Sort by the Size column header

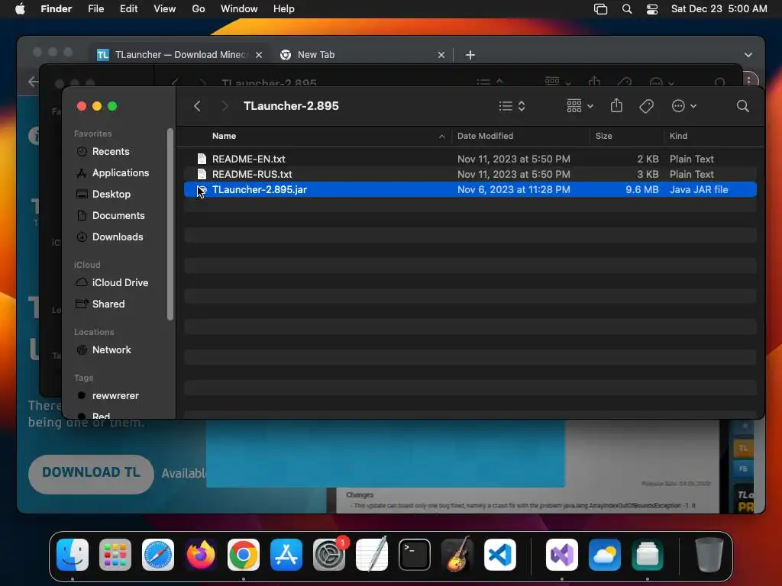(626, 136)
